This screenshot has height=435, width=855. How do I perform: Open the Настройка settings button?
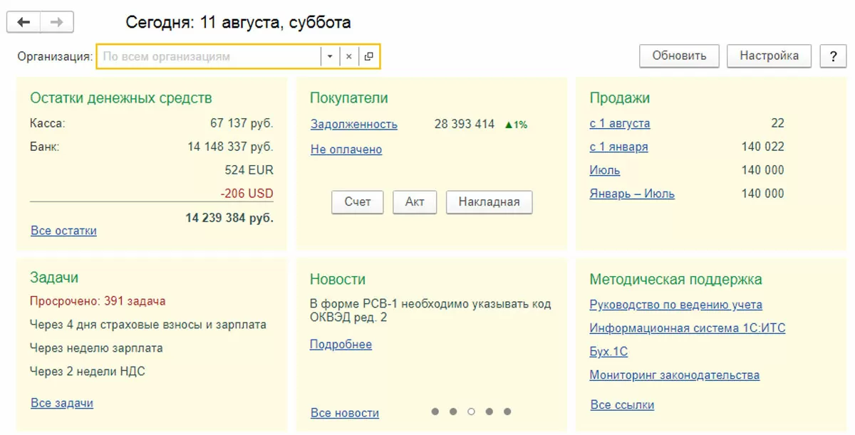[x=769, y=56]
